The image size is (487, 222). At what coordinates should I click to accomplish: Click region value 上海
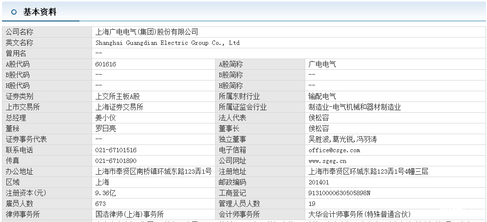click(x=102, y=182)
